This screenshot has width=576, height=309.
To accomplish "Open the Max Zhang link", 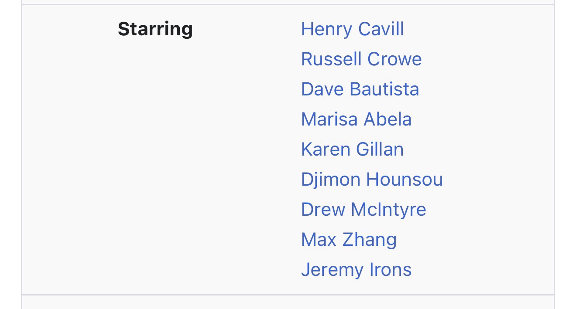I will [349, 240].
